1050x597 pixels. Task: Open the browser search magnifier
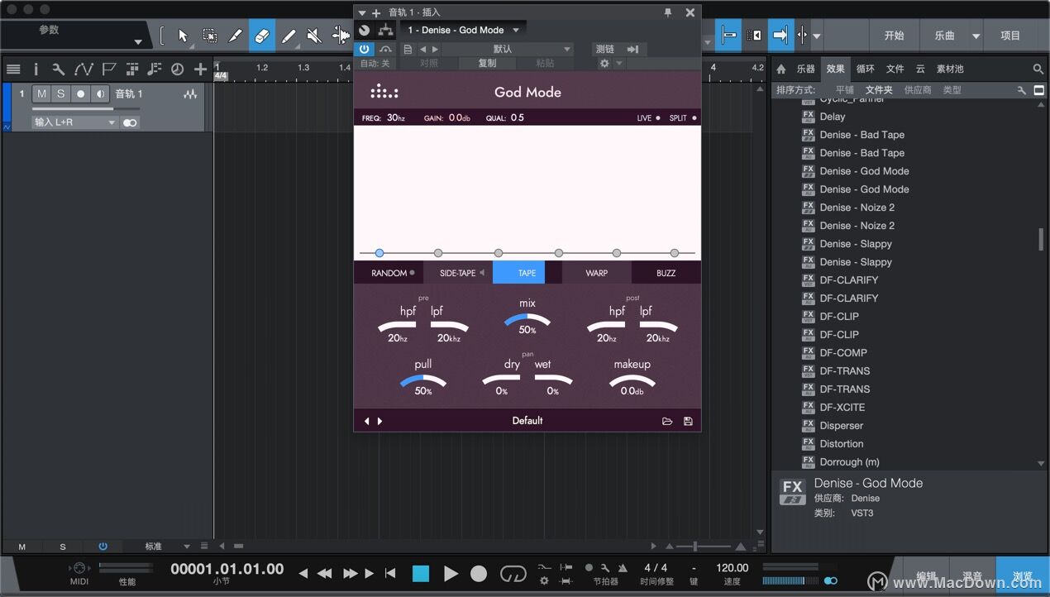[x=1038, y=69]
